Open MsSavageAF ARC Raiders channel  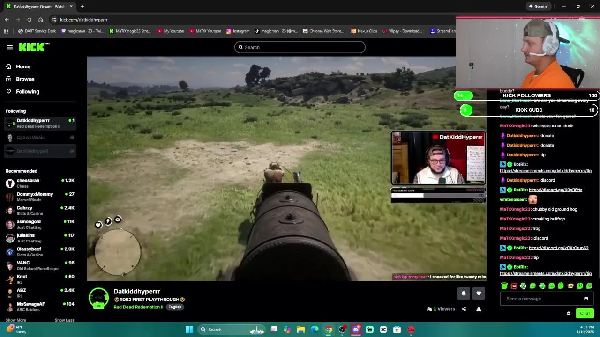pyautogui.click(x=40, y=307)
